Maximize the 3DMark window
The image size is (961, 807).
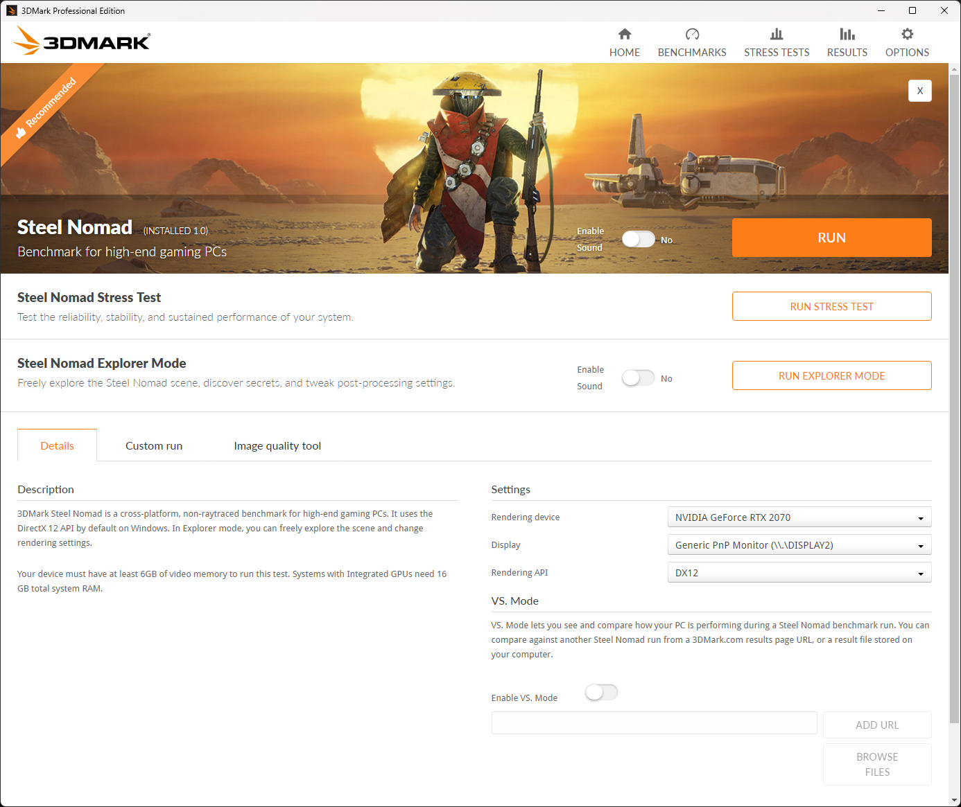coord(912,10)
